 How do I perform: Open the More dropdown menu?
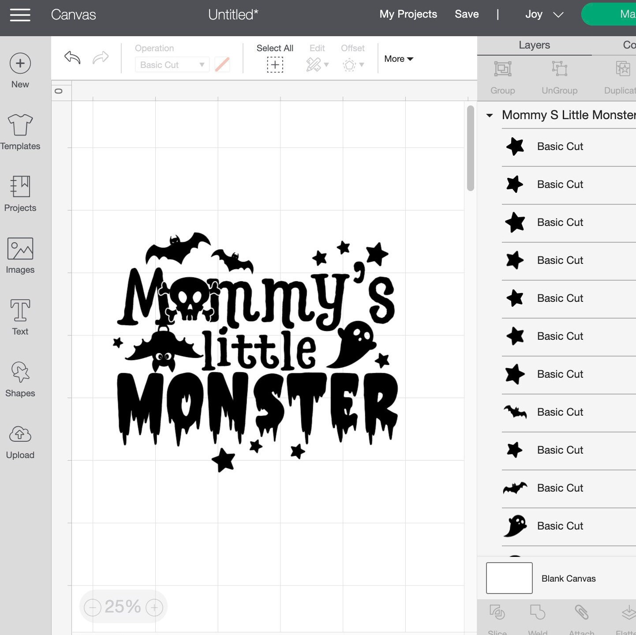(398, 59)
